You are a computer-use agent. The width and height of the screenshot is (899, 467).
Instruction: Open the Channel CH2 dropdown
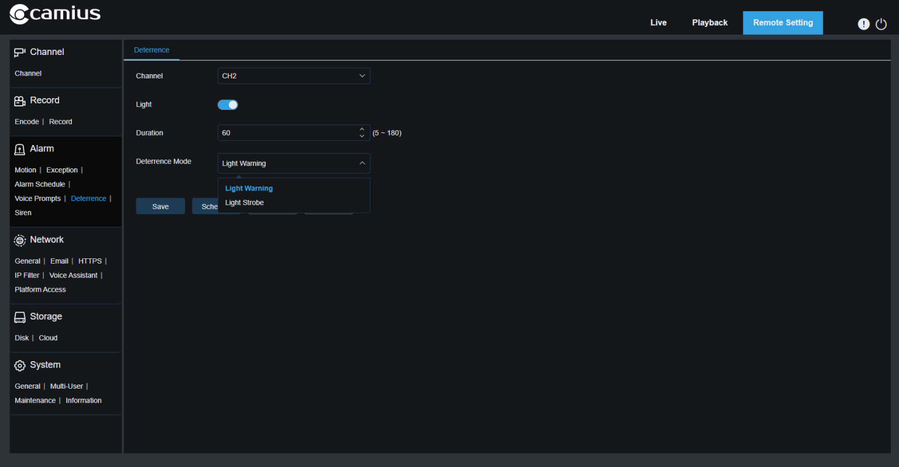coord(293,76)
